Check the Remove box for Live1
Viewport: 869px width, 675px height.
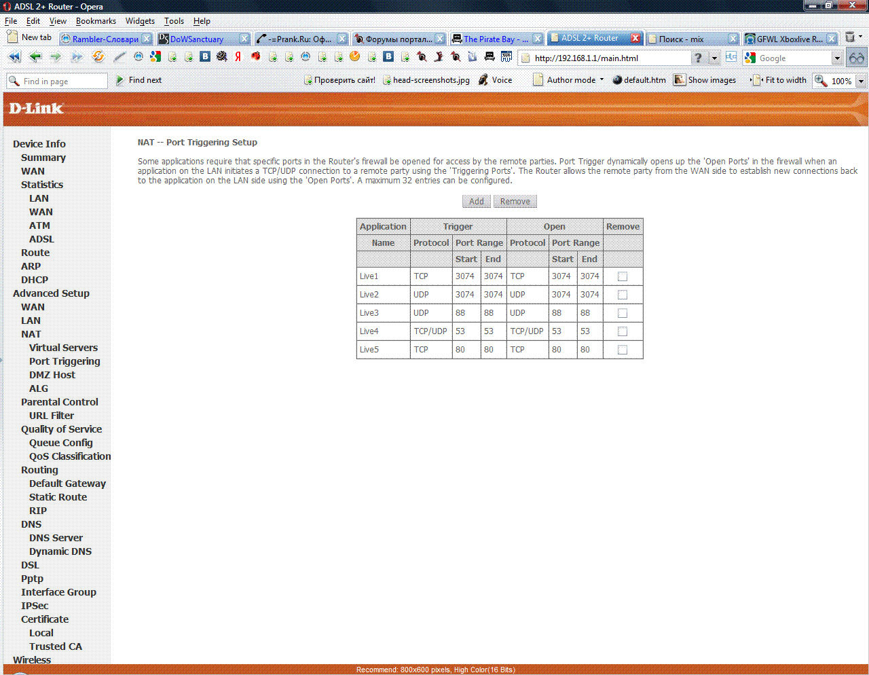(x=623, y=276)
